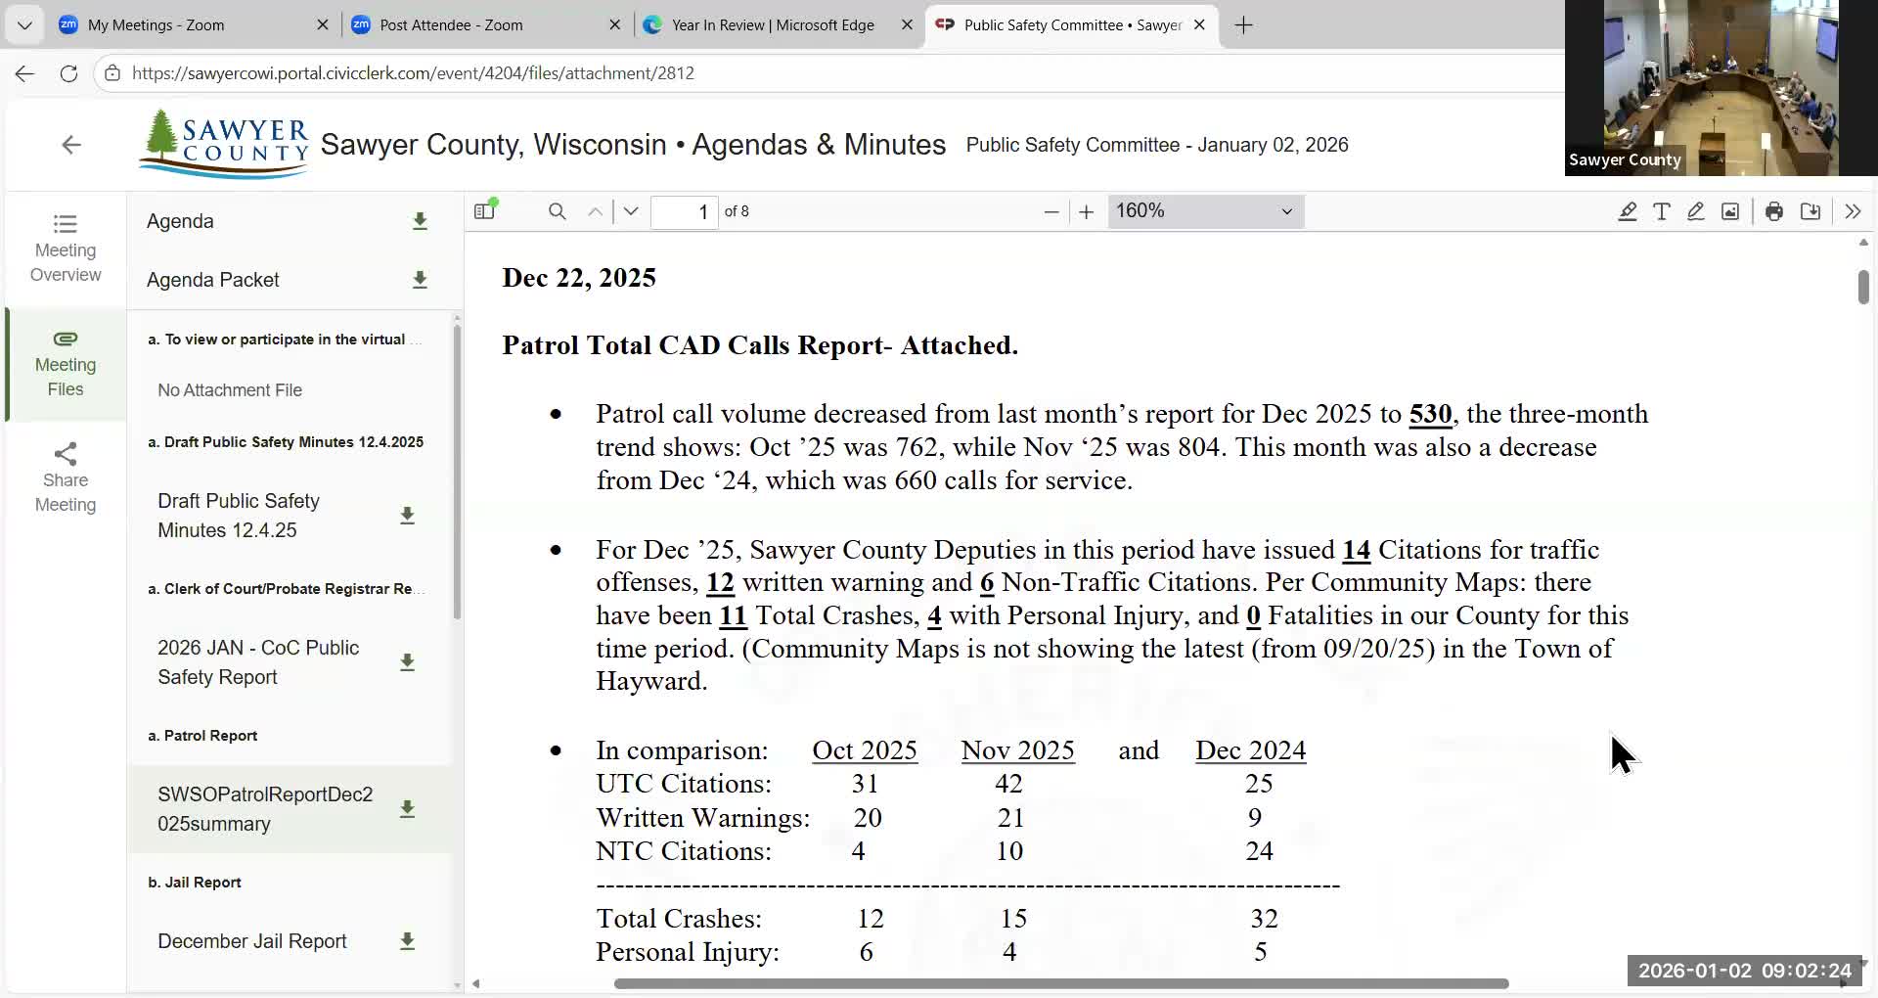Click the Sawyer County logo
This screenshot has width=1878, height=998.
pyautogui.click(x=224, y=144)
